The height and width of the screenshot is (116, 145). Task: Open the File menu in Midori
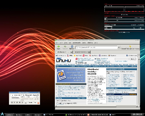click(x=57, y=43)
